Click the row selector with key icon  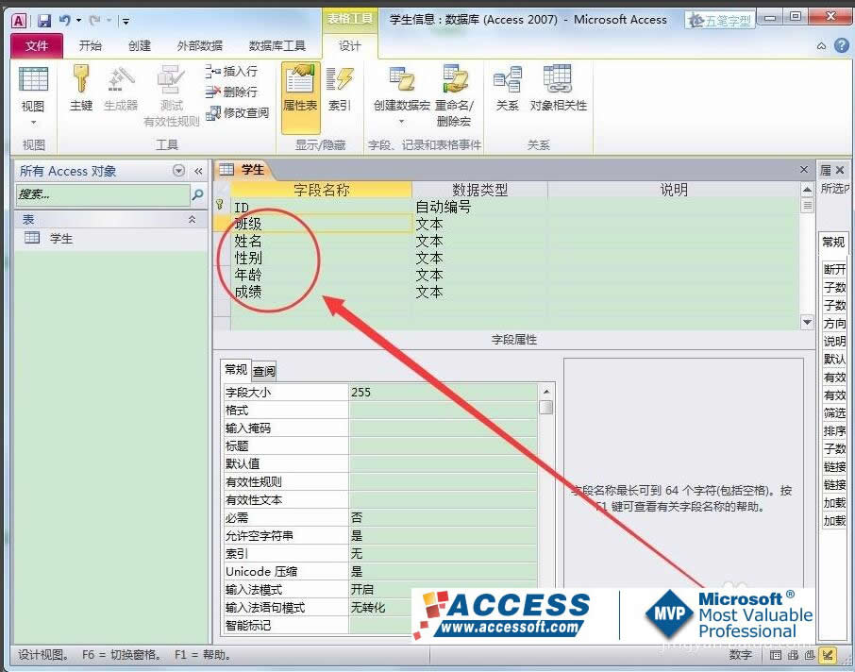coord(221,205)
